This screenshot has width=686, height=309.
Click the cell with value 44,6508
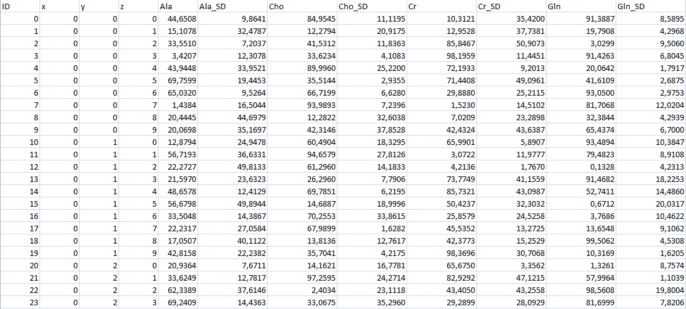(x=177, y=19)
